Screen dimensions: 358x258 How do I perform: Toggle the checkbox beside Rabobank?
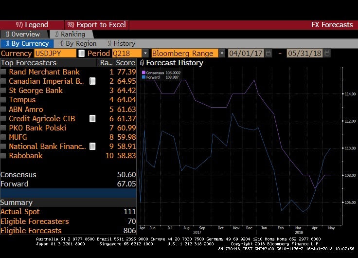(x=3, y=156)
